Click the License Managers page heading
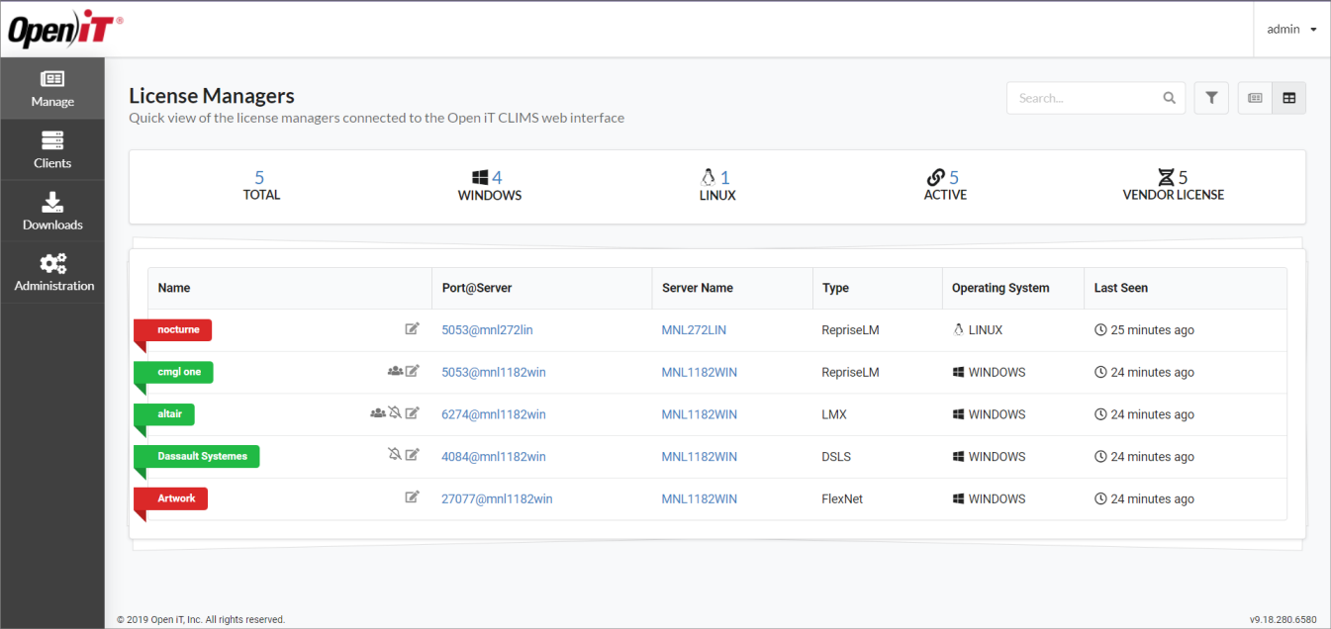Screen dimensions: 1331x629 212,96
